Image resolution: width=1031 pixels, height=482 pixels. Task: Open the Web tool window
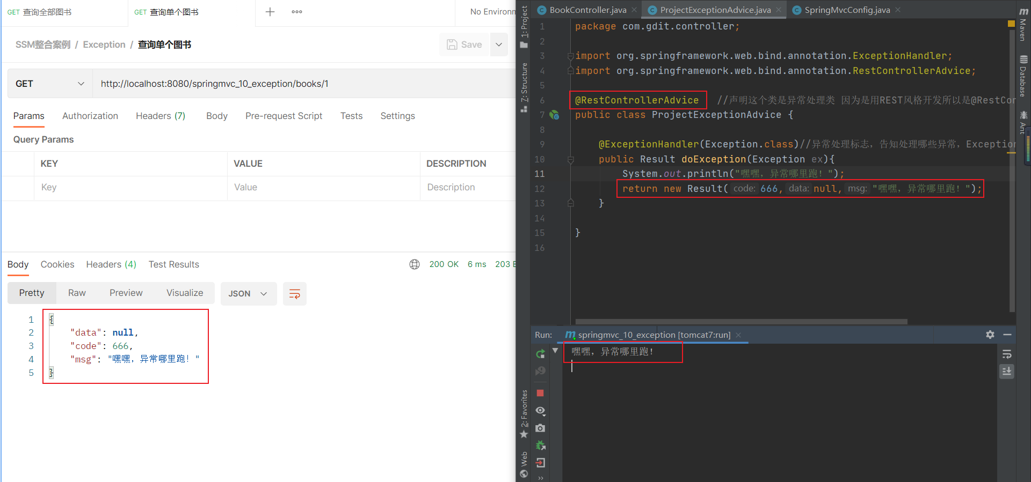click(x=524, y=465)
